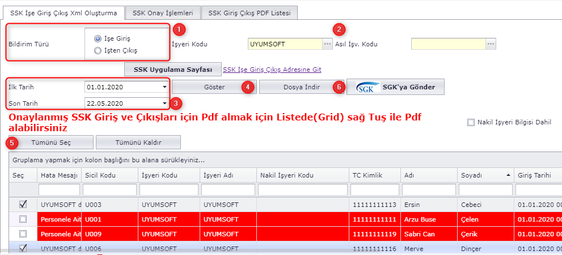Expand the İlk Tarih date dropdown
The image size is (562, 255).
click(x=164, y=88)
